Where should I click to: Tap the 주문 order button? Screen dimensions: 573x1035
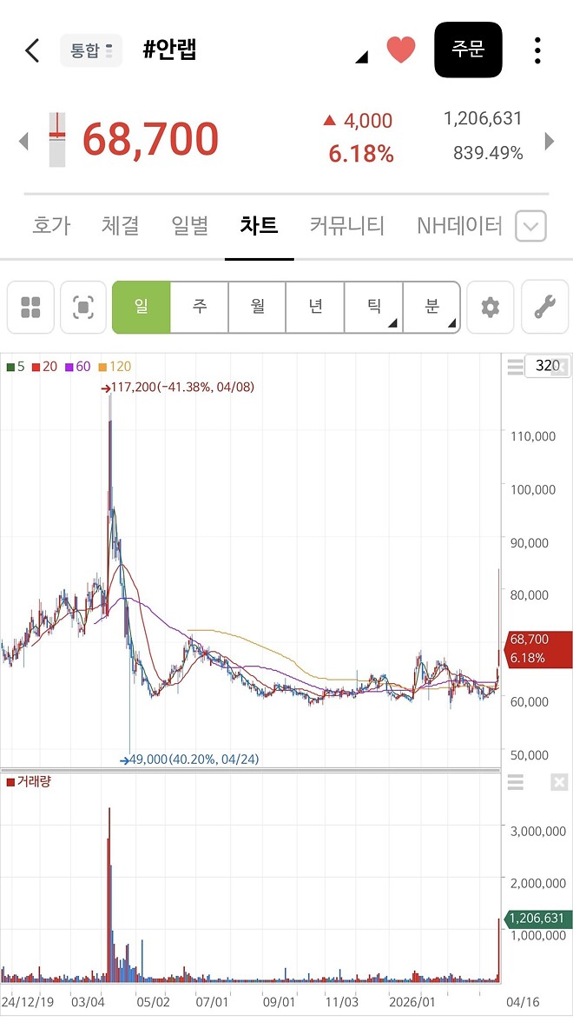(468, 50)
